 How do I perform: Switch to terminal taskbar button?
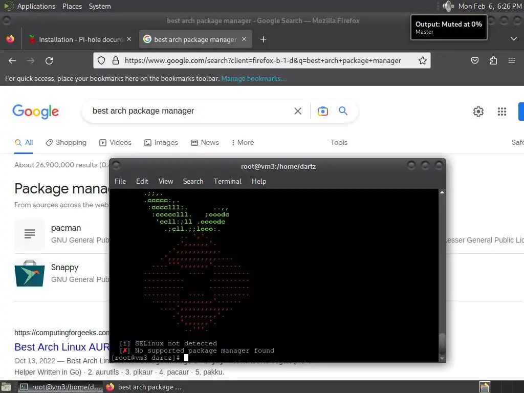click(x=60, y=387)
